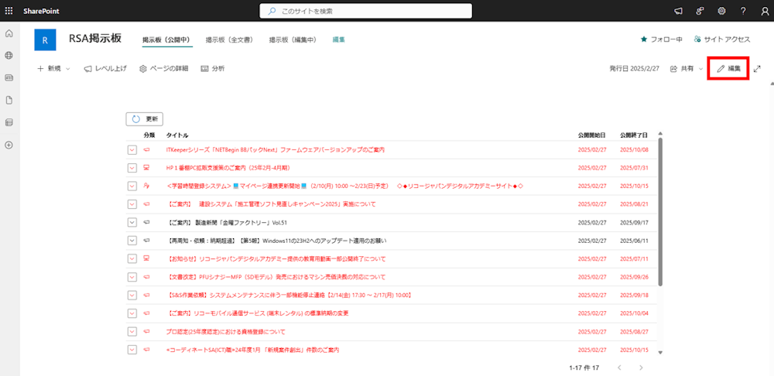Click the このサイトを検索 search box
Image resolution: width=774 pixels, height=376 pixels.
coord(366,11)
